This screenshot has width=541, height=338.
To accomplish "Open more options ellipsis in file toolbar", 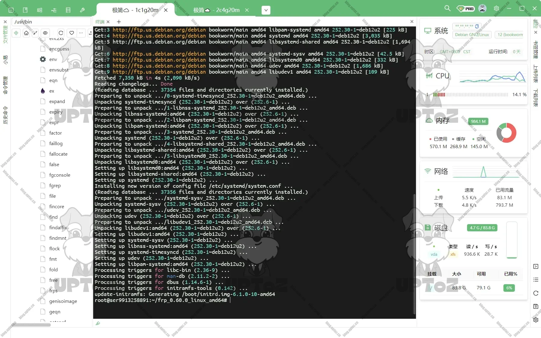I will 81,33.
